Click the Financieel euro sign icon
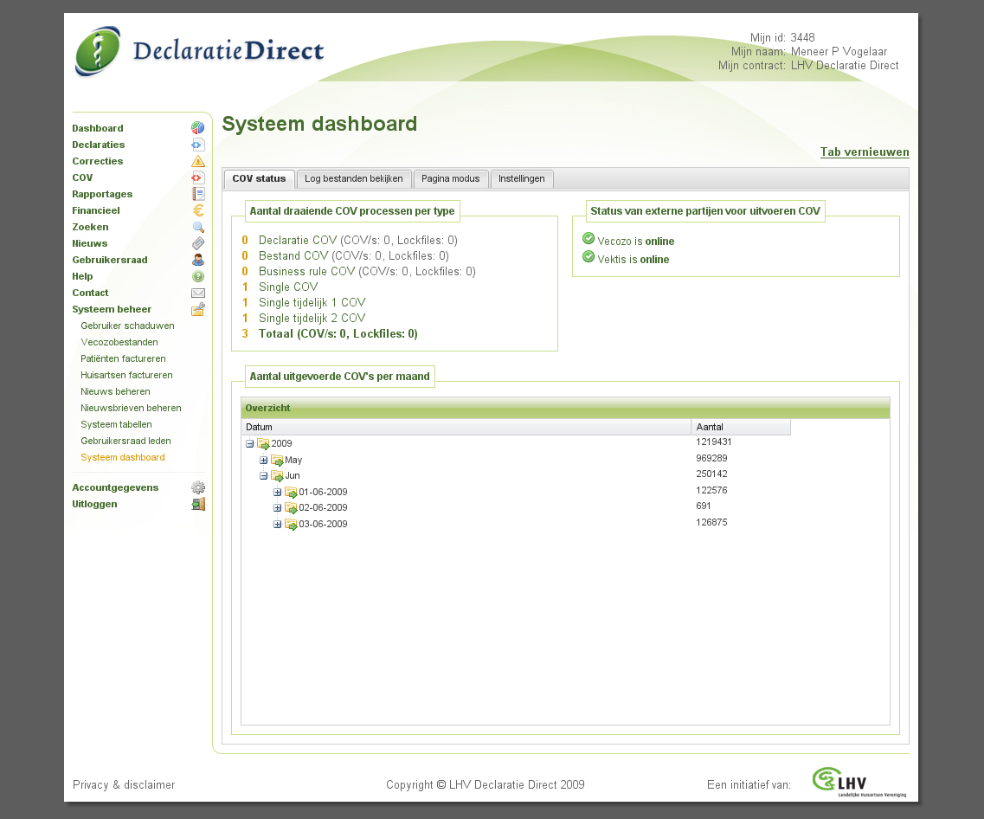 (x=197, y=210)
